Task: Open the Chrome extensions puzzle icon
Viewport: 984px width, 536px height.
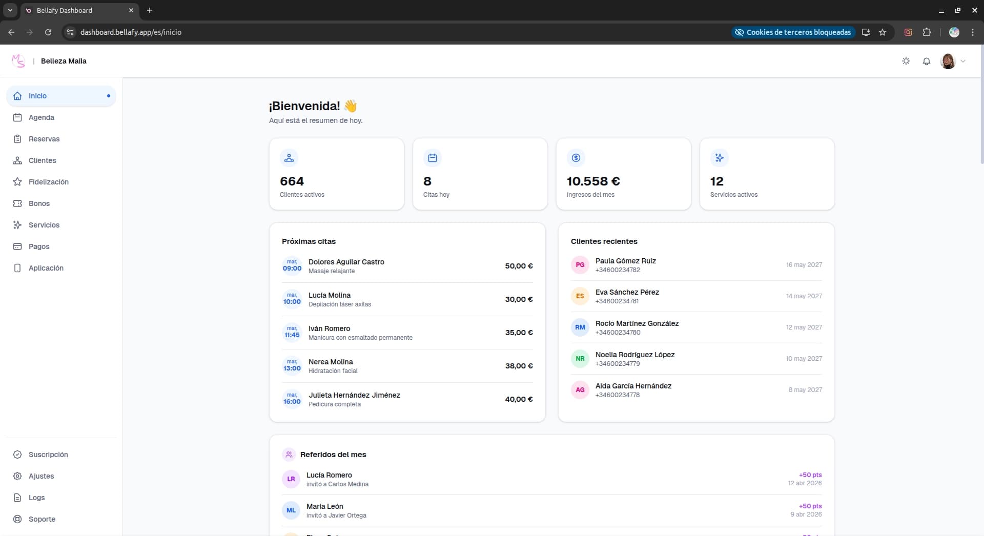Action: pyautogui.click(x=927, y=32)
